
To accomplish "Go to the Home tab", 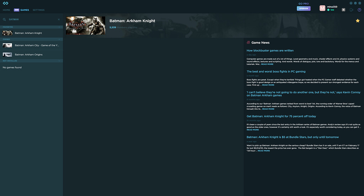I will click(6, 10).
